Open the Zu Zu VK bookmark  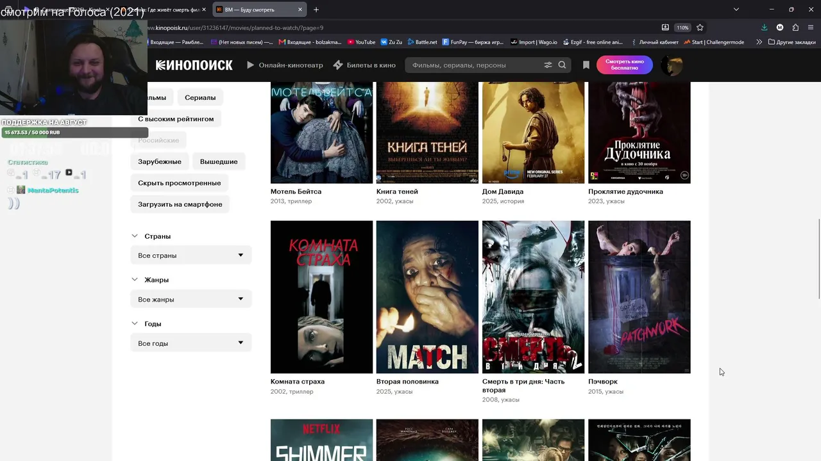pyautogui.click(x=391, y=42)
